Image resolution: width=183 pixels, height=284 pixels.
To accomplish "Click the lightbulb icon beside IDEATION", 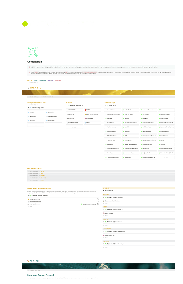I will [x=28, y=88].
